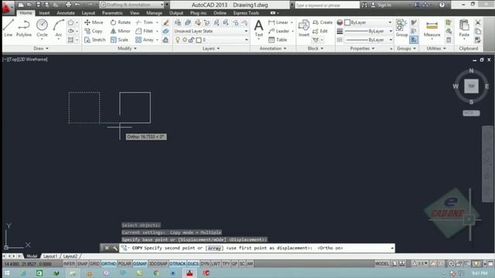495x278 pixels.
Task: Click the Leader tool
Action: click(x=278, y=31)
